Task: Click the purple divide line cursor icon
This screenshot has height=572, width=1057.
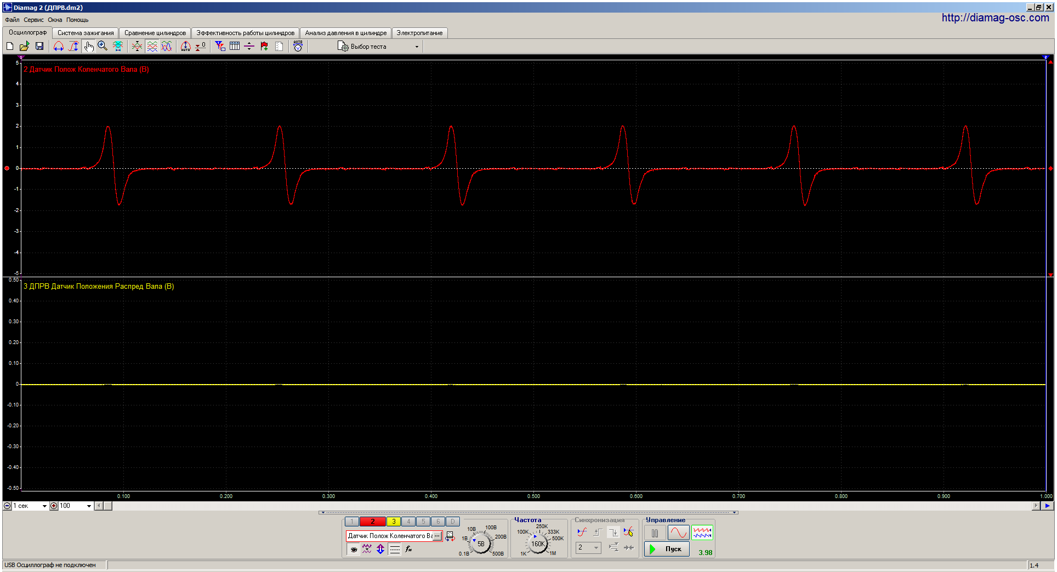Action: click(249, 47)
